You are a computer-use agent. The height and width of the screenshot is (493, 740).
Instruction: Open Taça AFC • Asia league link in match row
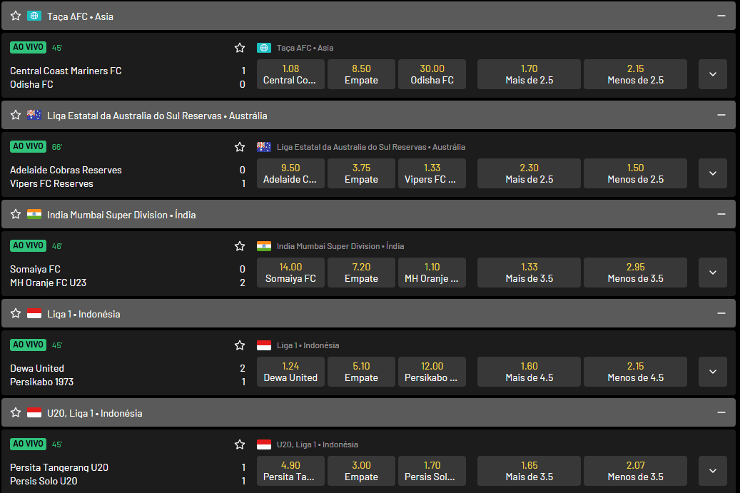305,48
